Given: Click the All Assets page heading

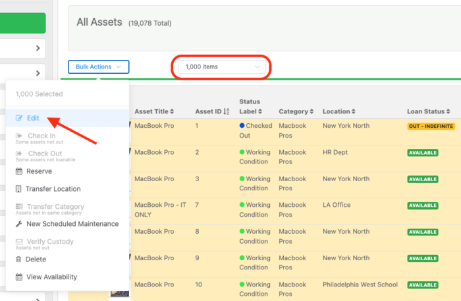Looking at the screenshot, I should click(x=99, y=22).
